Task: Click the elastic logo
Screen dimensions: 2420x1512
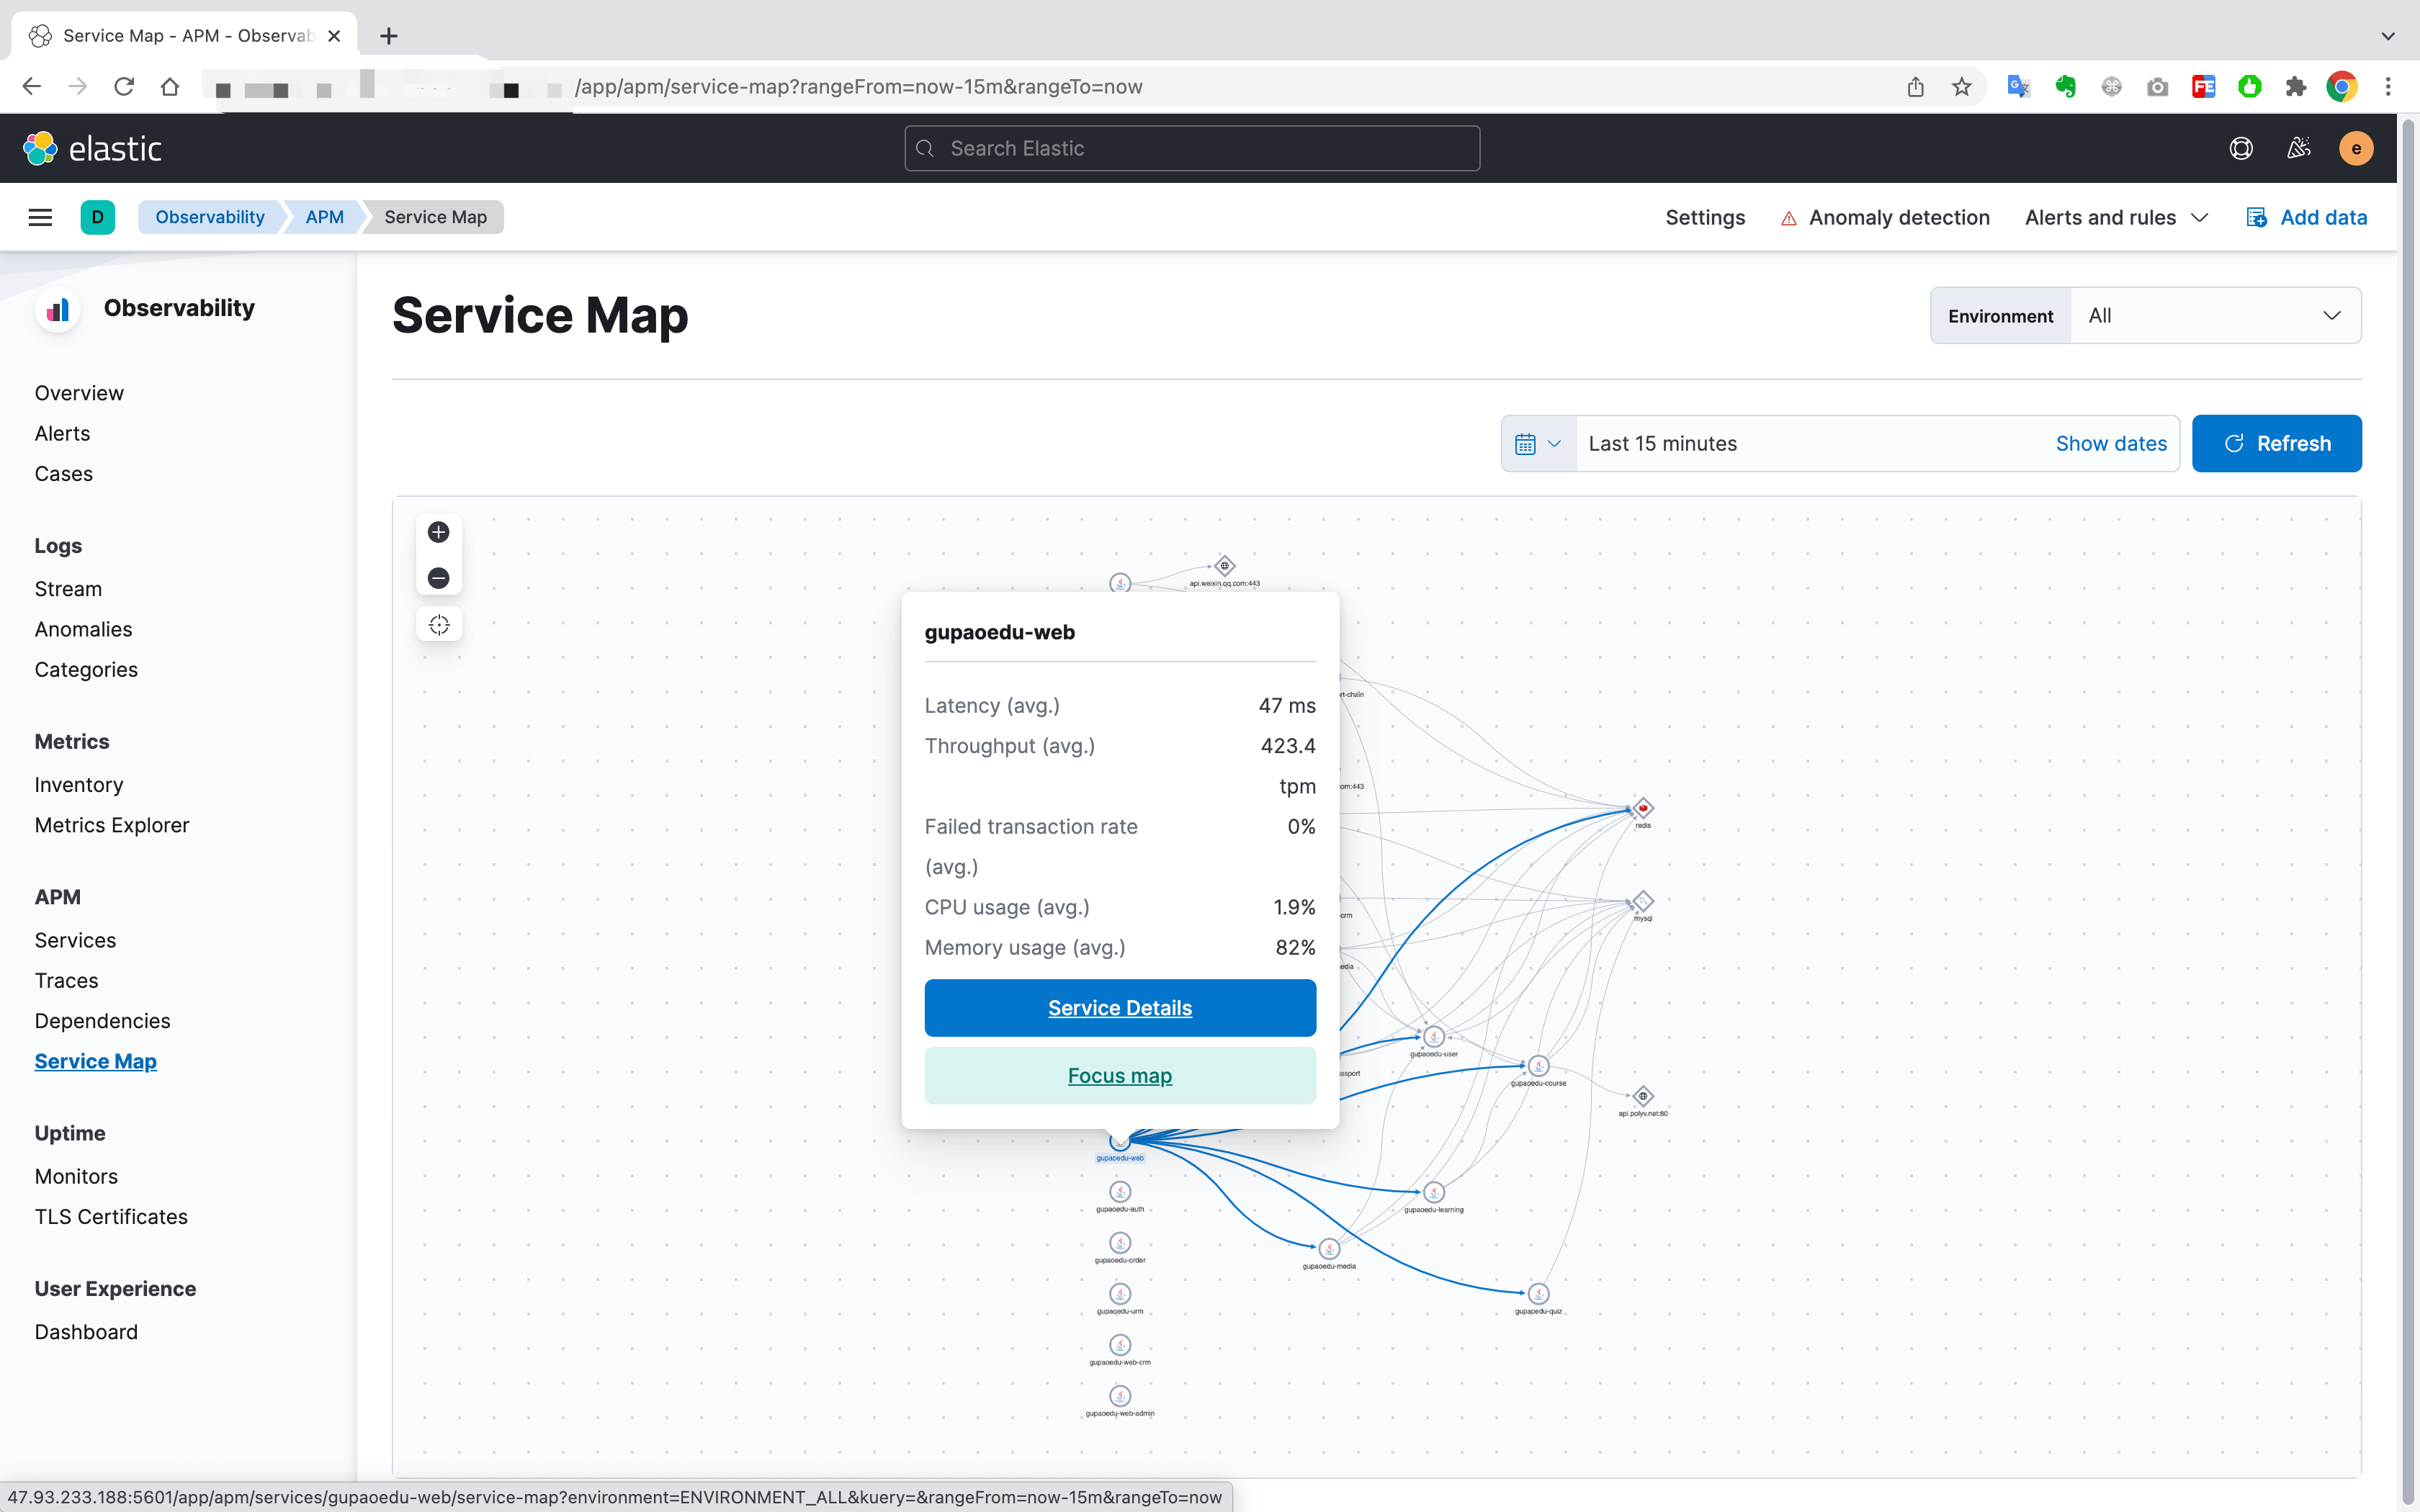Action: coord(92,148)
